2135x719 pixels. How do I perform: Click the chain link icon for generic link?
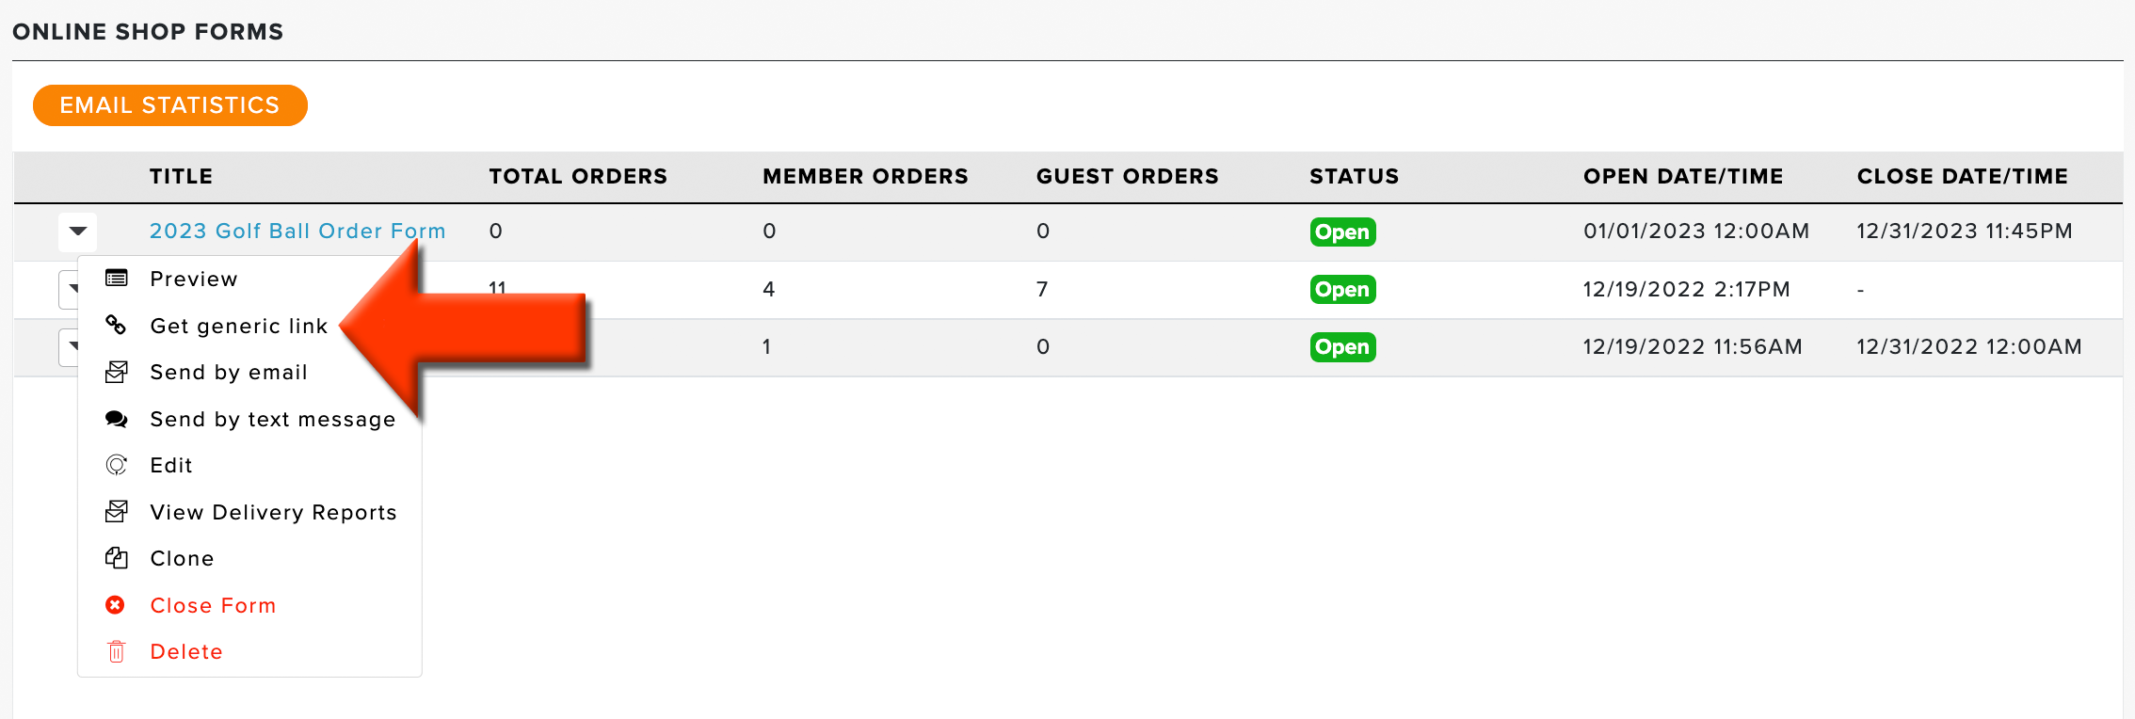[117, 325]
